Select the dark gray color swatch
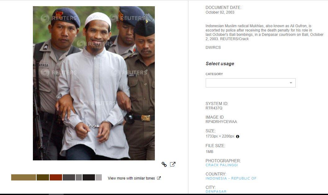This screenshot has width=328, height=195. coord(69,177)
